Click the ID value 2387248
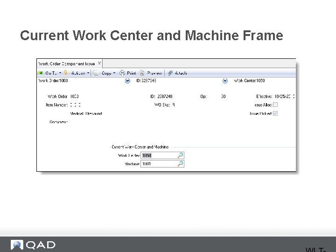The image size is (336, 252). pos(165,97)
